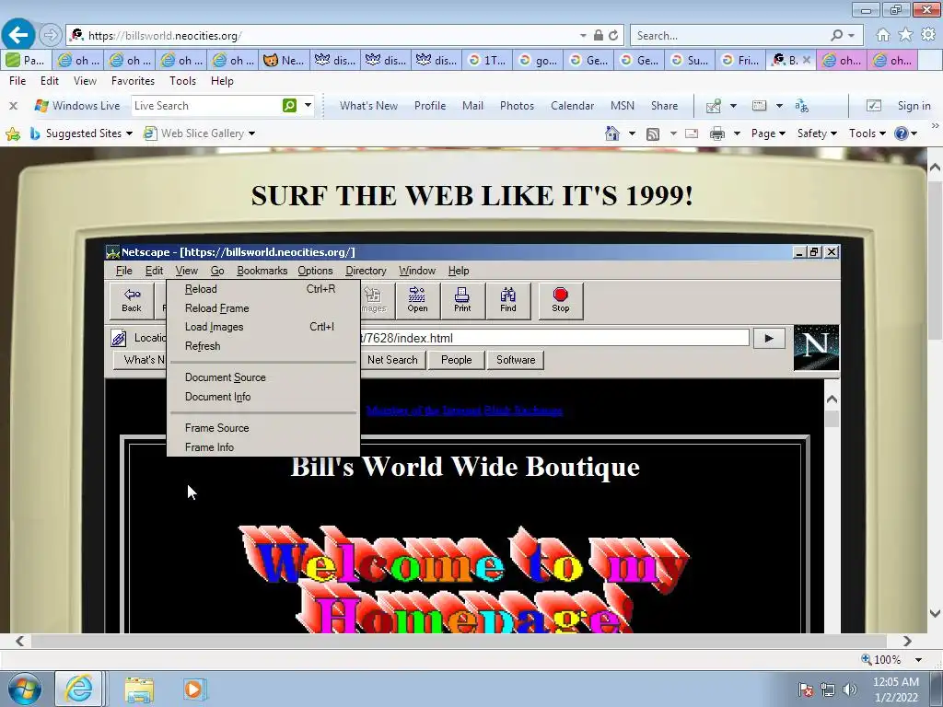The height and width of the screenshot is (707, 943).
Task: Click Windows Live mail notification icon
Action: point(714,106)
